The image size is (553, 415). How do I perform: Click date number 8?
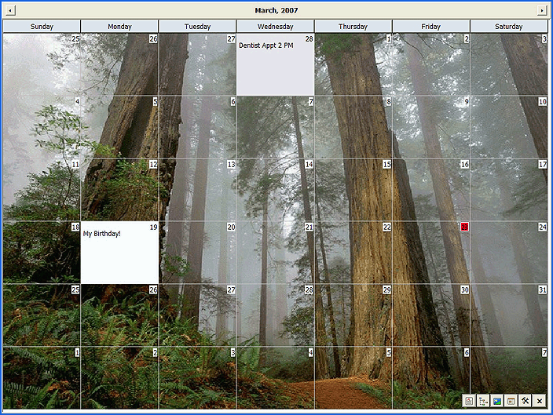(388, 102)
